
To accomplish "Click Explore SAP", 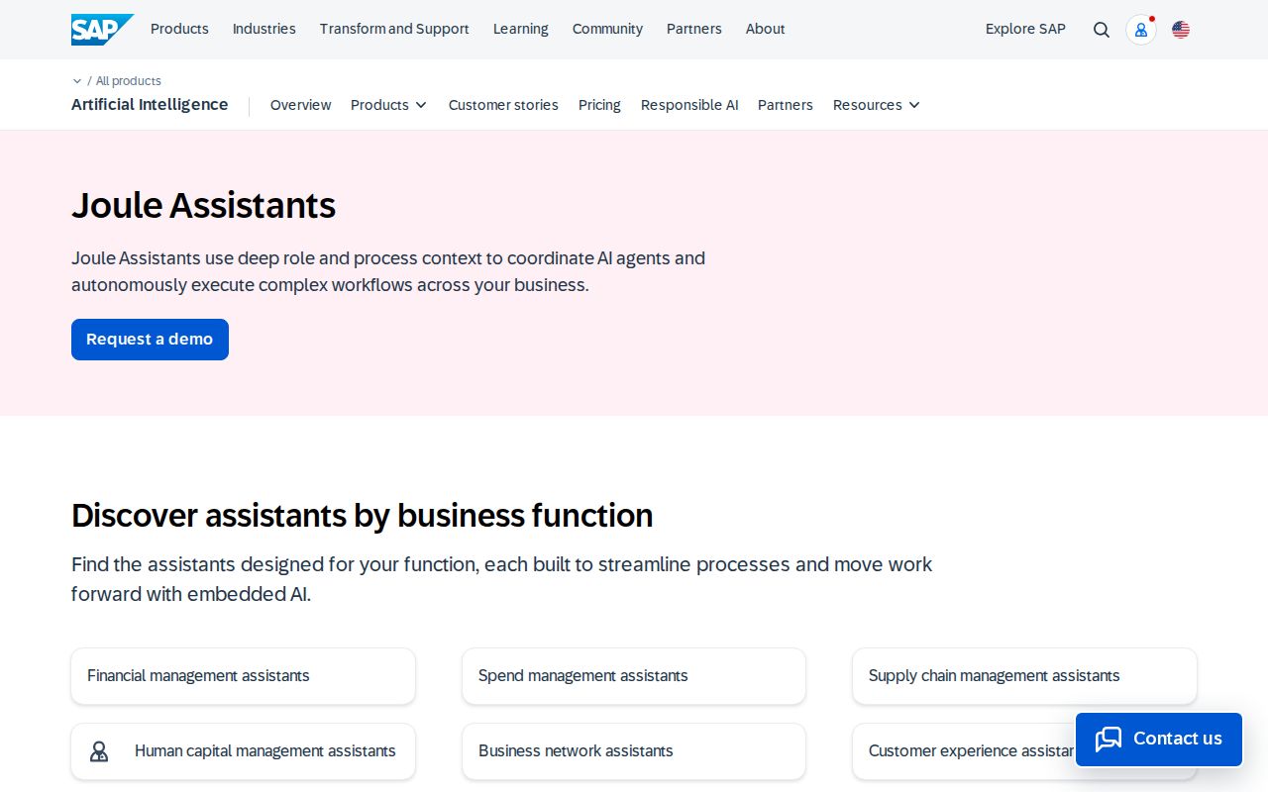I will pos(1025,29).
